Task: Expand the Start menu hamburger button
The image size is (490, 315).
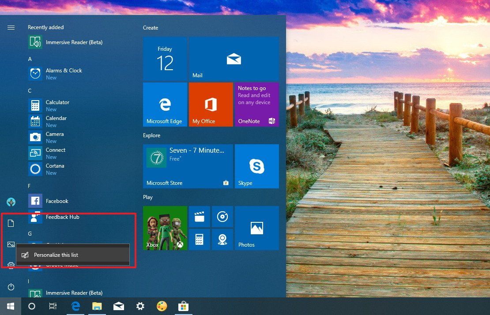Action: pos(11,27)
